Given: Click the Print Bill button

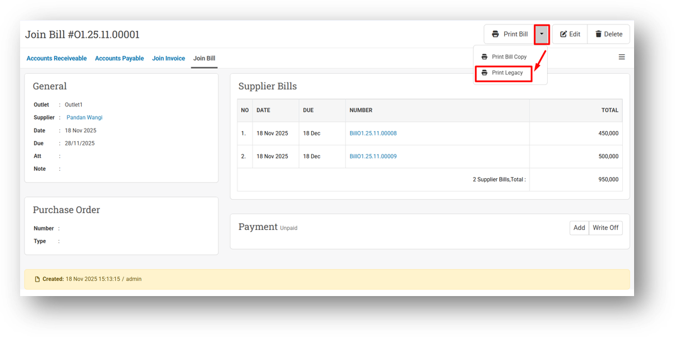Looking at the screenshot, I should click(x=509, y=34).
